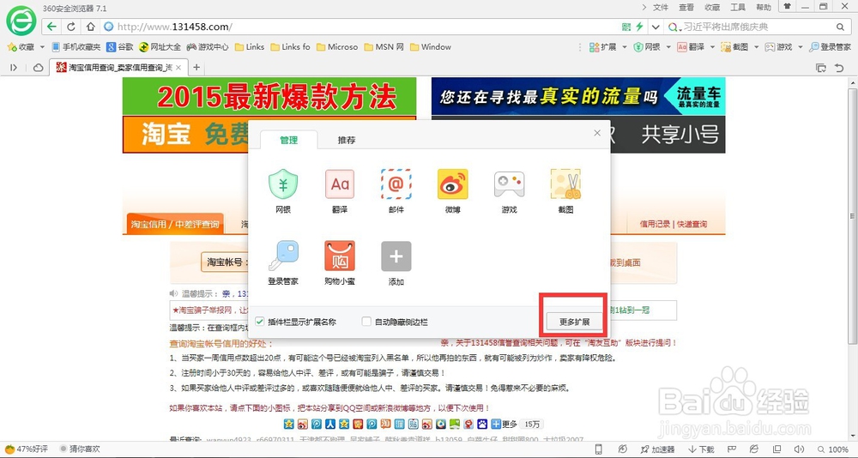Click the lightning speed-mode icon in address bar
Image resolution: width=858 pixels, height=458 pixels.
click(x=639, y=27)
